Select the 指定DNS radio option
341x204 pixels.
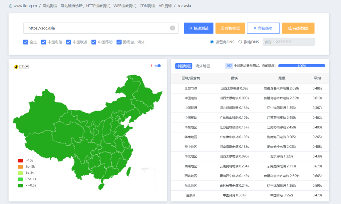click(x=240, y=42)
